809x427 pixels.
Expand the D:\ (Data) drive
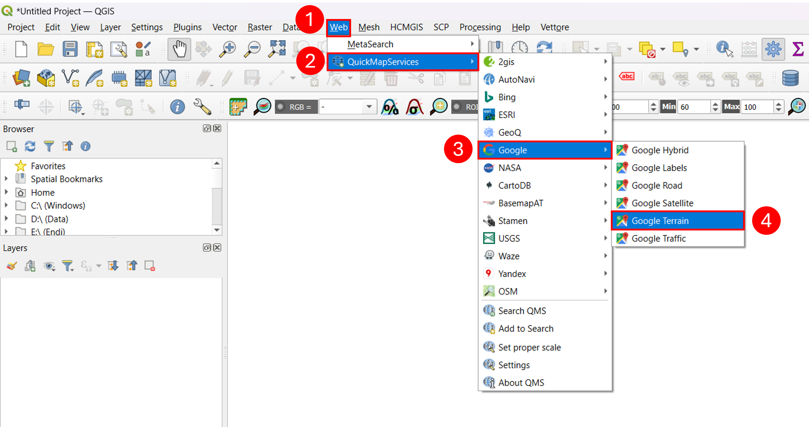click(6, 219)
